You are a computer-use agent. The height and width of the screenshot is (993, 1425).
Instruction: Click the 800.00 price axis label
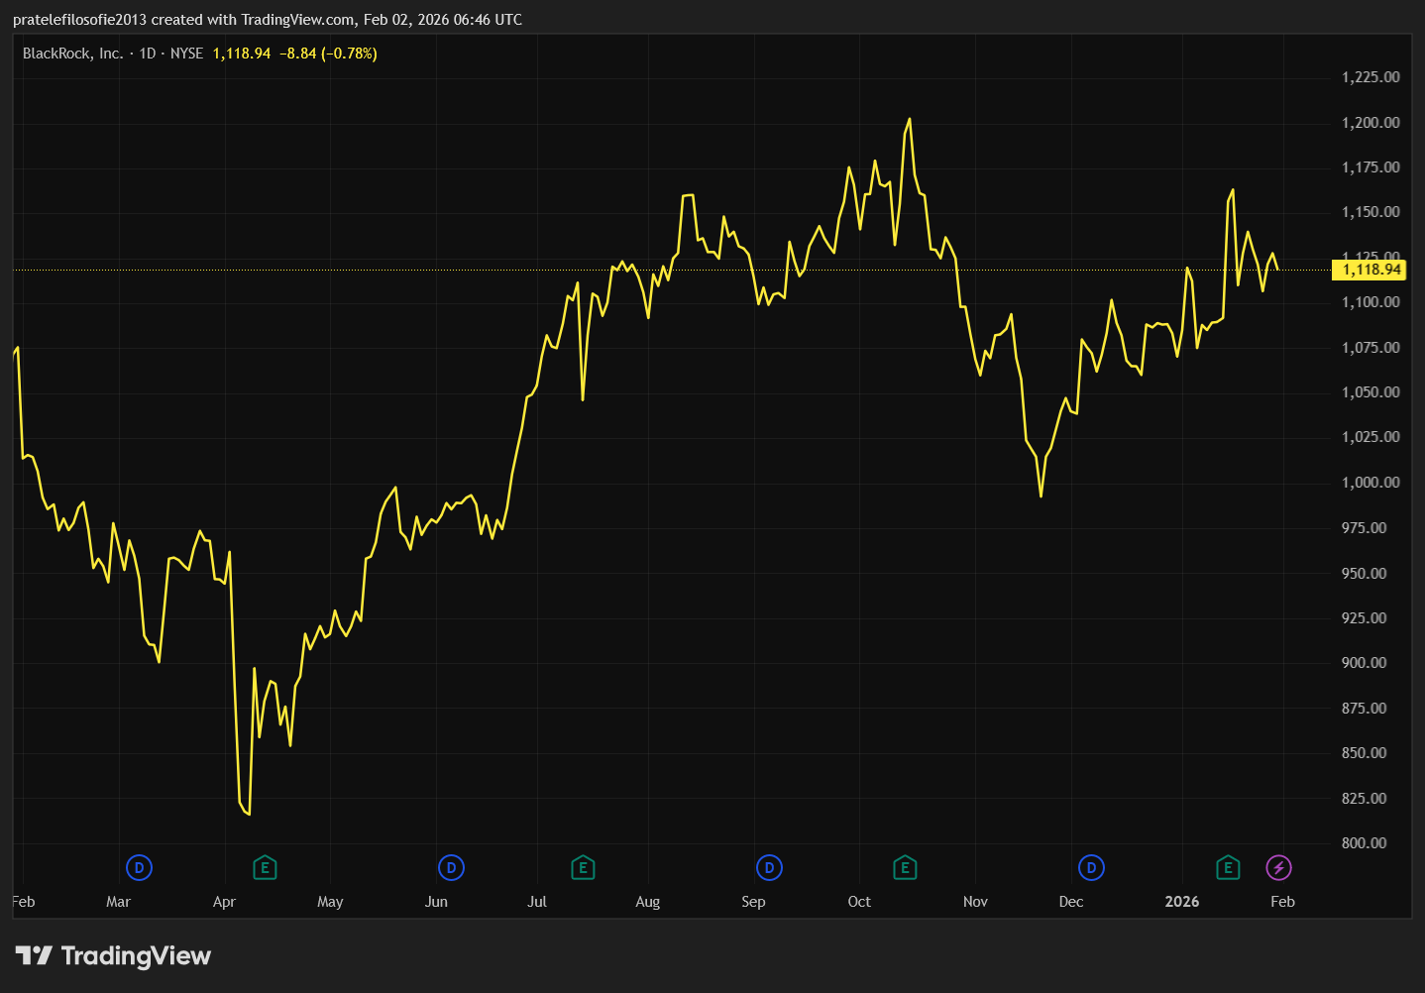point(1364,843)
